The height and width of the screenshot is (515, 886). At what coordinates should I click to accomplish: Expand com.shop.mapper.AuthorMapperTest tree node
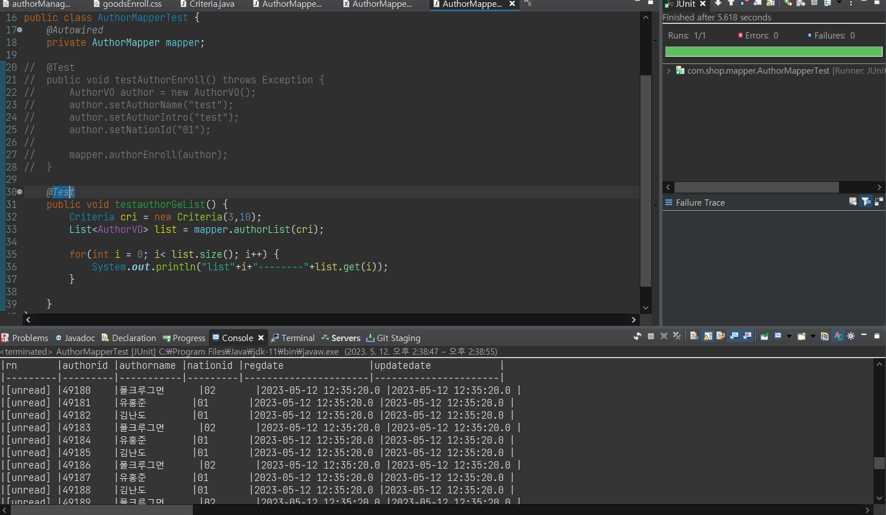click(x=669, y=71)
